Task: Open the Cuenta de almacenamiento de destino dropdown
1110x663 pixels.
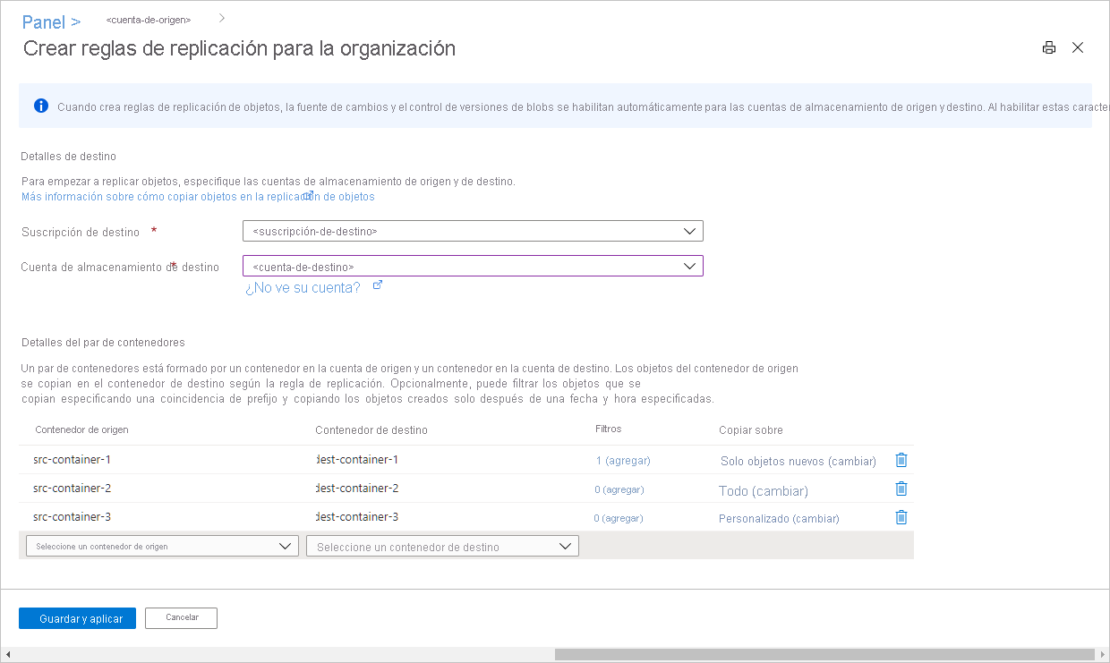Action: (x=689, y=265)
